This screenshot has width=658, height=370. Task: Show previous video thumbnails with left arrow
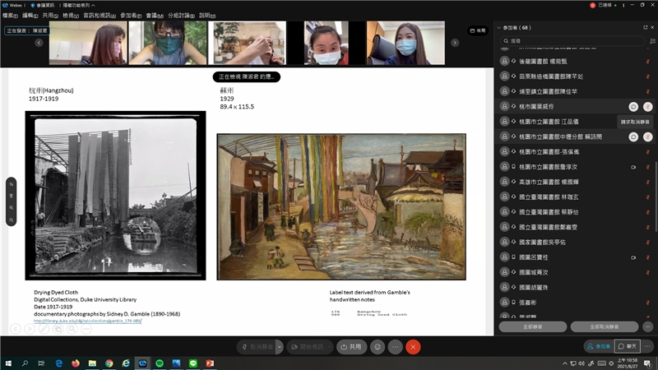[x=39, y=43]
